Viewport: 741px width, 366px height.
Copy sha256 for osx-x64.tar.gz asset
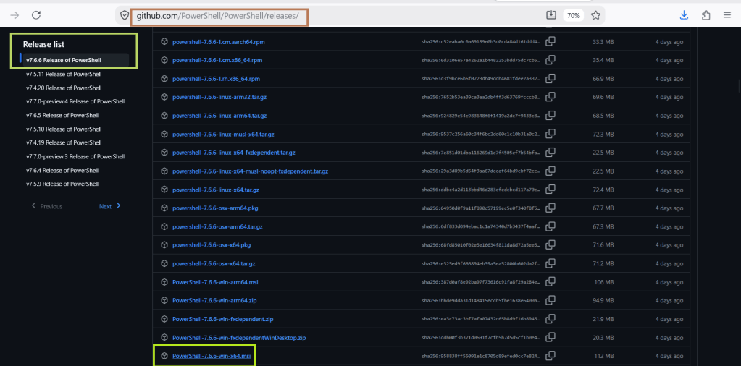pos(550,263)
